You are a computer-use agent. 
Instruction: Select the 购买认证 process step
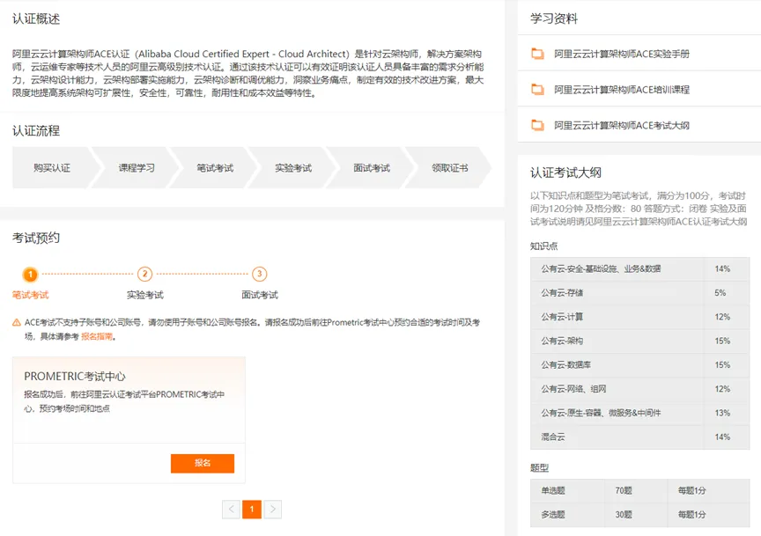52,168
